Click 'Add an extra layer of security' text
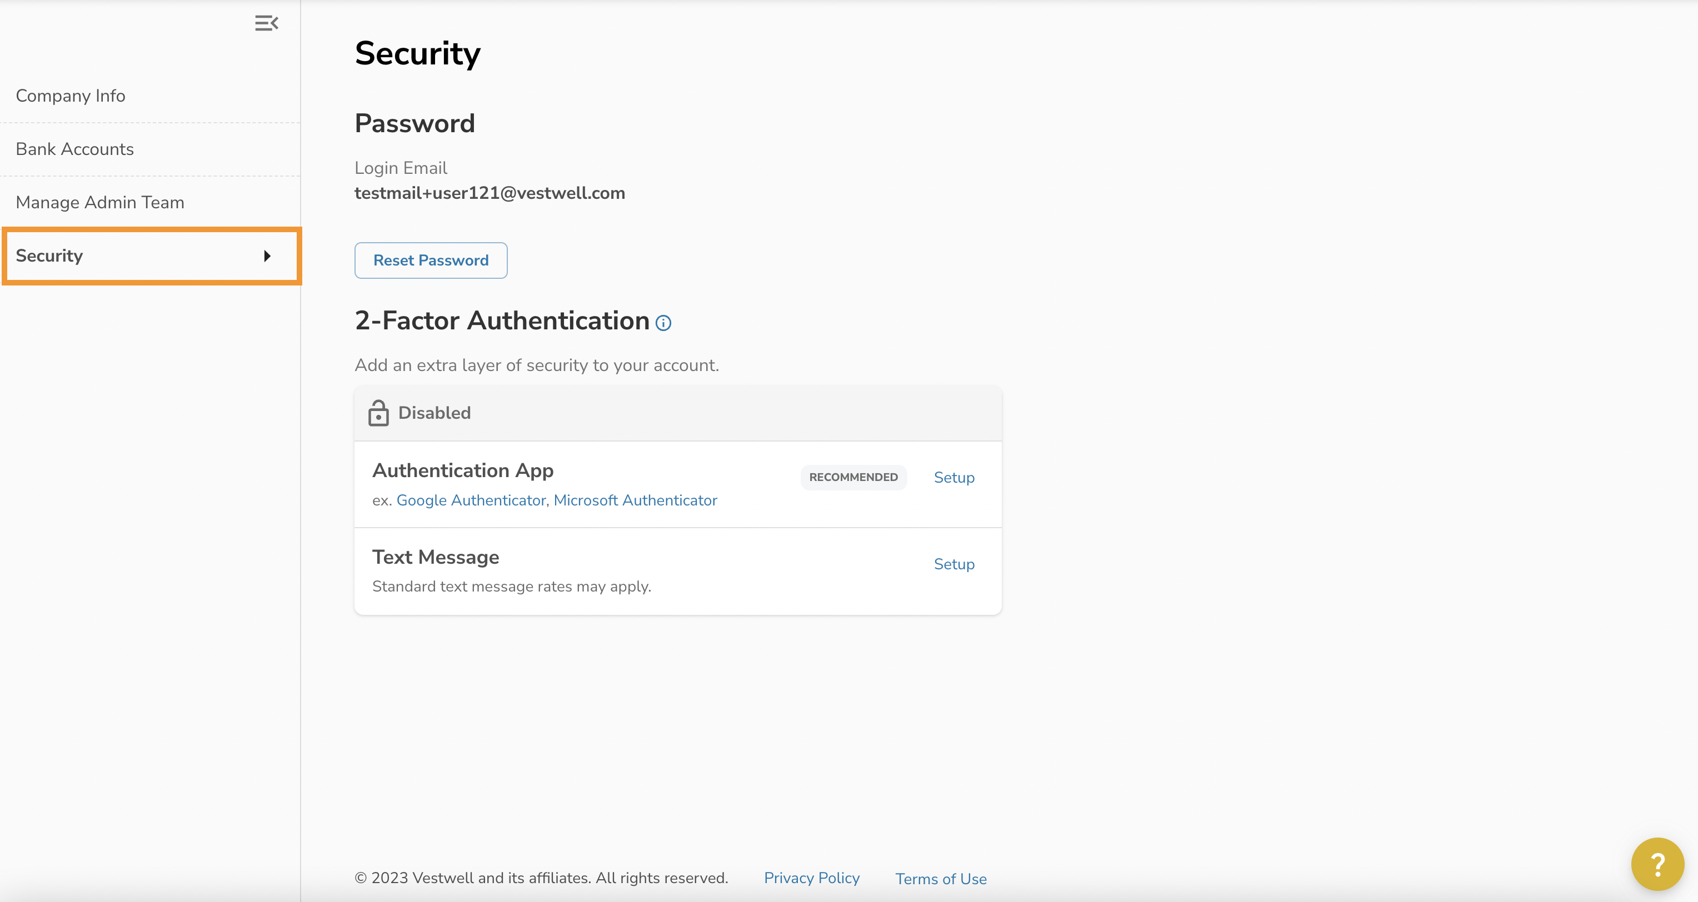1698x902 pixels. coord(537,365)
